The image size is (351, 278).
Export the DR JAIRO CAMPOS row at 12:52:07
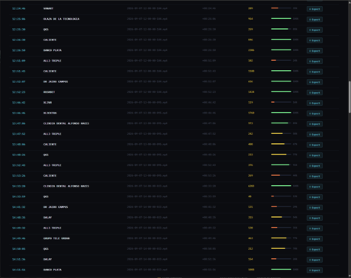tap(314, 82)
